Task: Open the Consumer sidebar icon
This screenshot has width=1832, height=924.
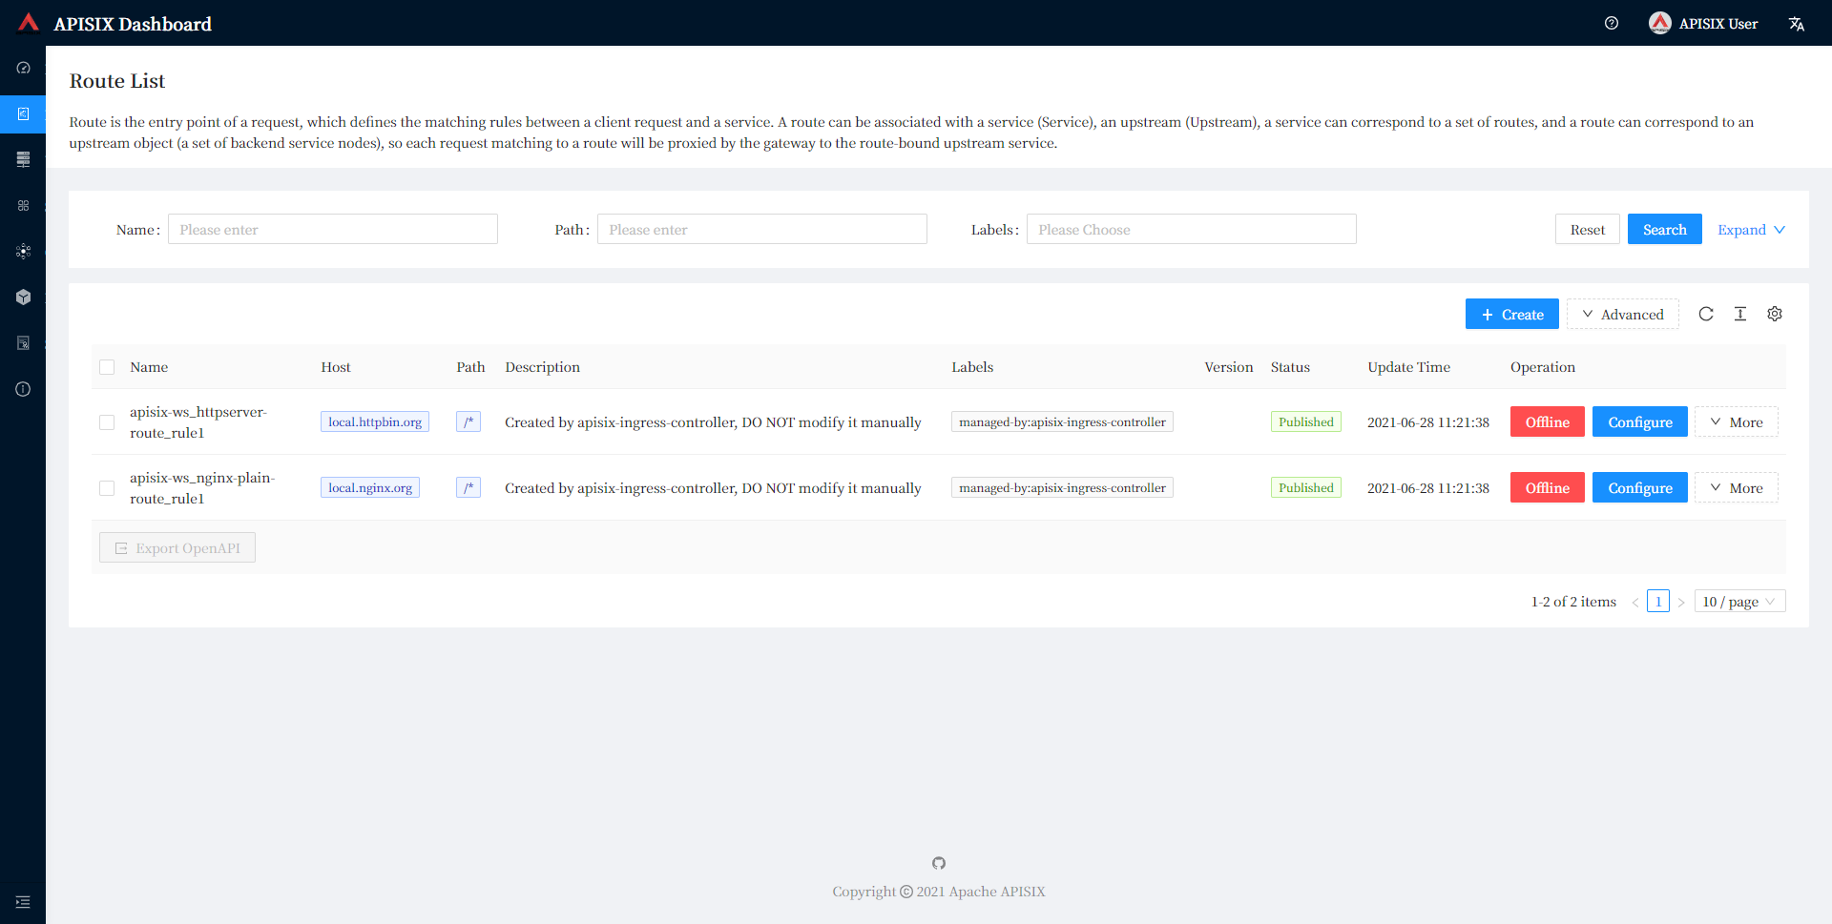Action: coord(23,251)
